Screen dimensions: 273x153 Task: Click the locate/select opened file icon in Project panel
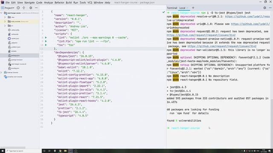tap(18, 8)
